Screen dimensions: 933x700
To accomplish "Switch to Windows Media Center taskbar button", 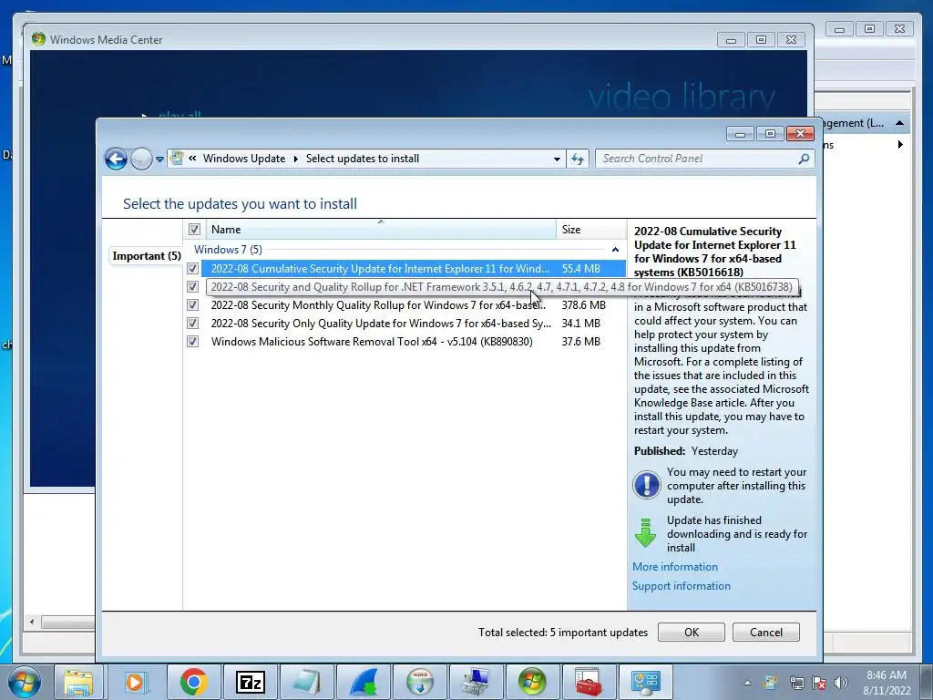I will 532,682.
